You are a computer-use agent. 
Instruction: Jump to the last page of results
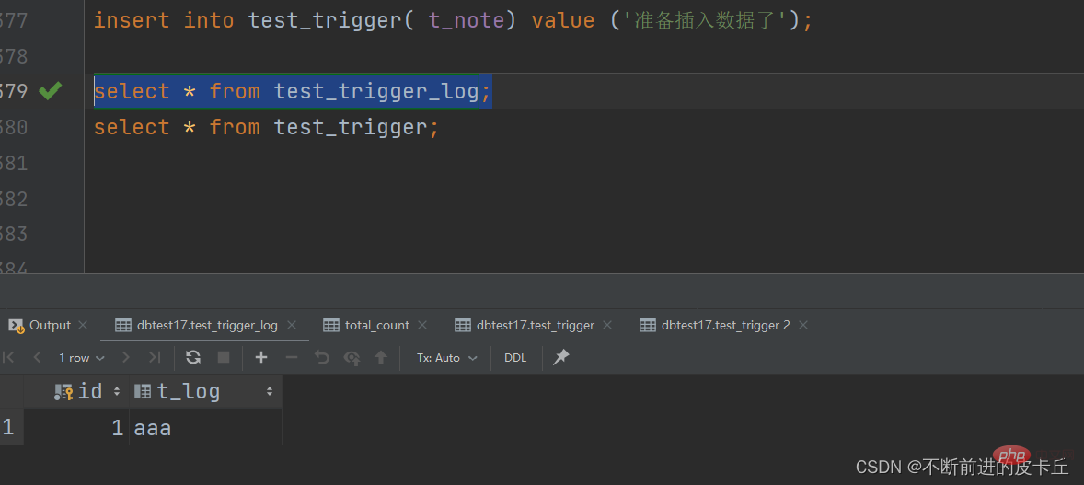[155, 357]
